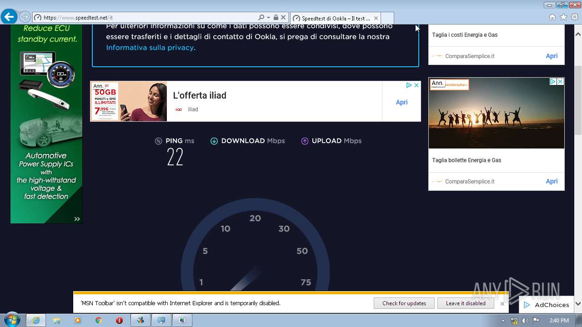Click Apri for Taglia i costi Energia ad
The width and height of the screenshot is (582, 327).
[x=552, y=56]
